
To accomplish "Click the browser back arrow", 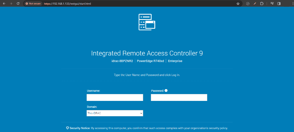I will click(4, 4).
